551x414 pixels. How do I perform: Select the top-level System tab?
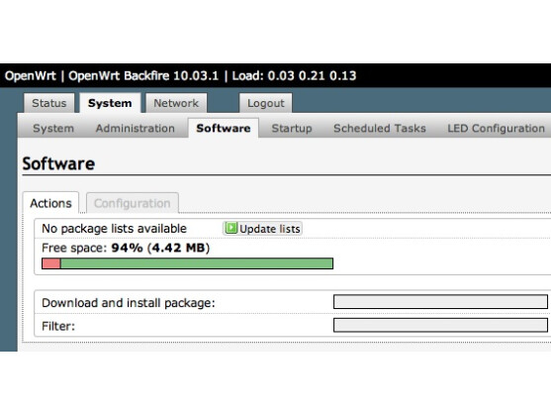point(110,103)
